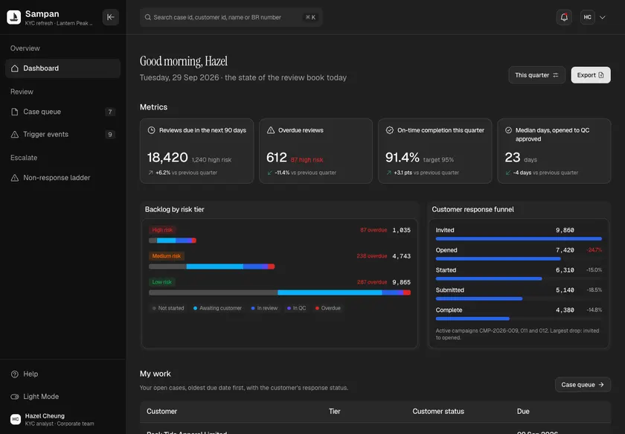625x434 pixels.
Task: Click the In review legend item
Action: (264, 308)
